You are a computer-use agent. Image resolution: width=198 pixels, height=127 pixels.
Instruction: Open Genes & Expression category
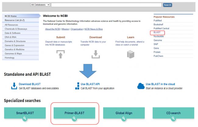click(x=21, y=45)
